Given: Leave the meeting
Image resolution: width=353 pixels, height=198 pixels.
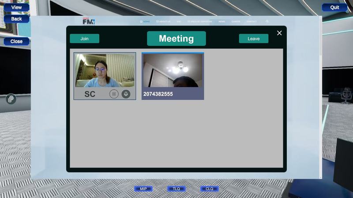Looking at the screenshot, I should coord(253,39).
